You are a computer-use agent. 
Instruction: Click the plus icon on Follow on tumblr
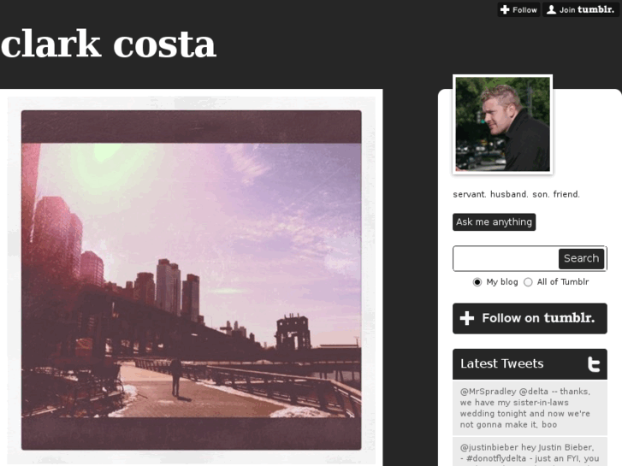click(x=467, y=318)
